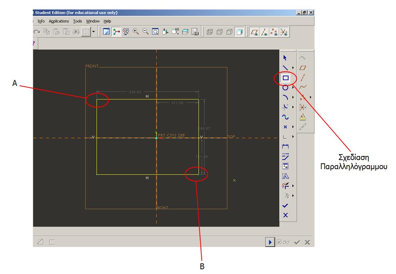The height and width of the screenshot is (274, 396).
Task: Click the datum curve tool
Action: point(303,87)
